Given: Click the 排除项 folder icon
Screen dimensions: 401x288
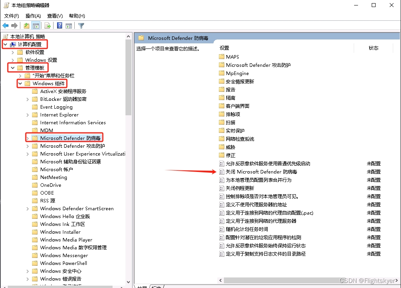Looking at the screenshot, I should [222, 114].
